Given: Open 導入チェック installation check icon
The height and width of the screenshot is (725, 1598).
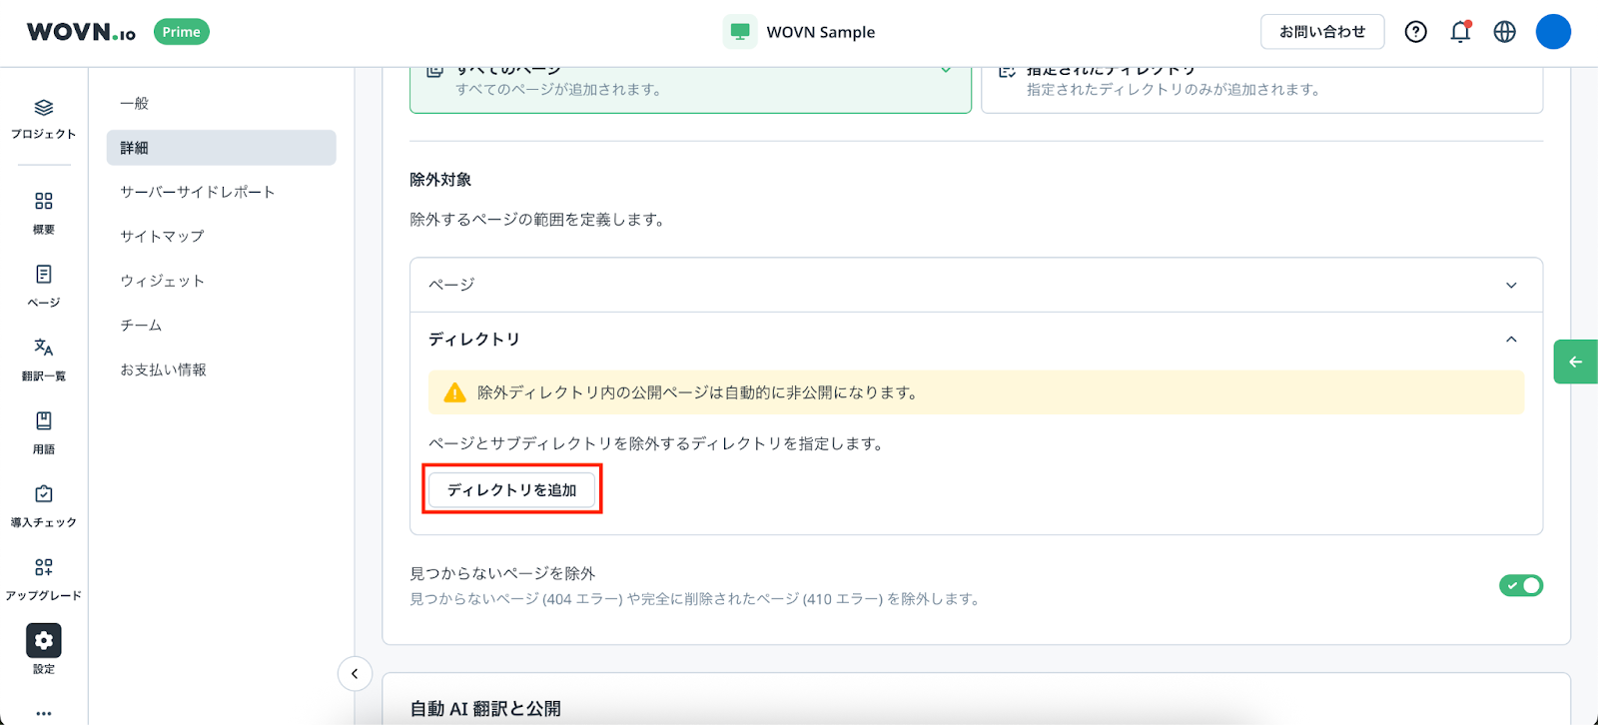Looking at the screenshot, I should pyautogui.click(x=43, y=494).
